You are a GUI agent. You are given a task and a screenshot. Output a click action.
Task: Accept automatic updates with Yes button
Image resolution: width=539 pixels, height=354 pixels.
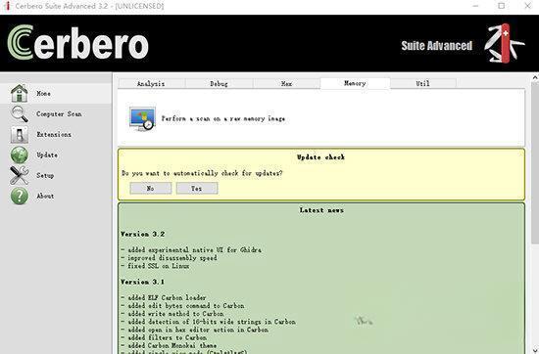tap(197, 189)
